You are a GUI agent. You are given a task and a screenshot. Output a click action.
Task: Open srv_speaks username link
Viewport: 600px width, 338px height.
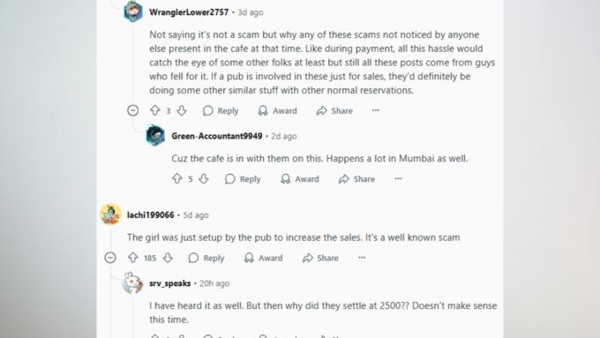coord(170,283)
